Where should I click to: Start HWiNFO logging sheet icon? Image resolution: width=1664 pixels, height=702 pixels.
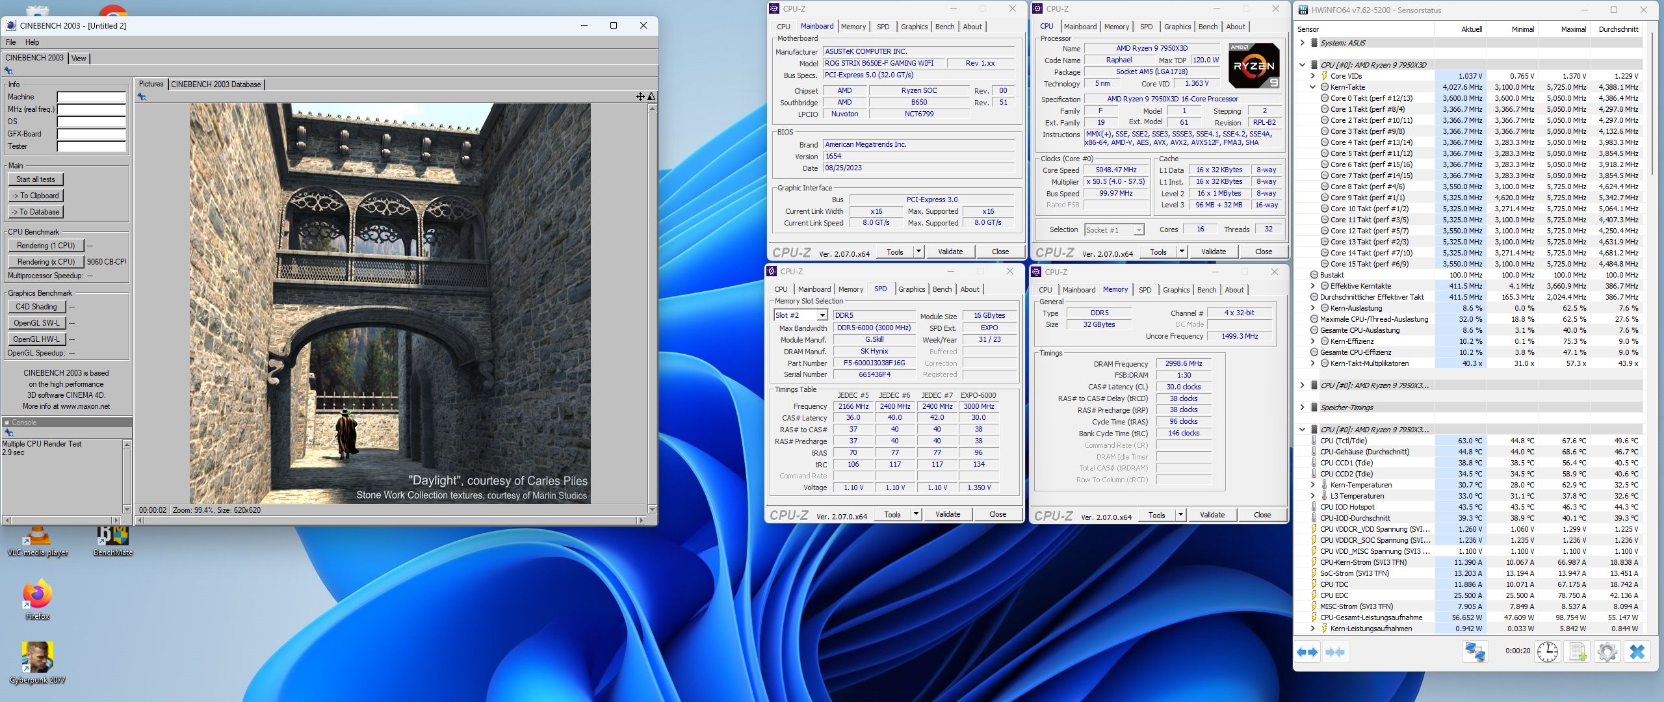pyautogui.click(x=1578, y=652)
